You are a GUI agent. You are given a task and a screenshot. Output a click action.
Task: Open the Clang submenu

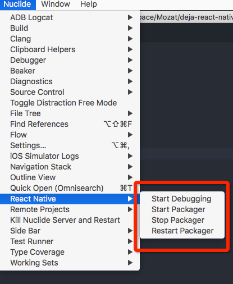point(70,39)
